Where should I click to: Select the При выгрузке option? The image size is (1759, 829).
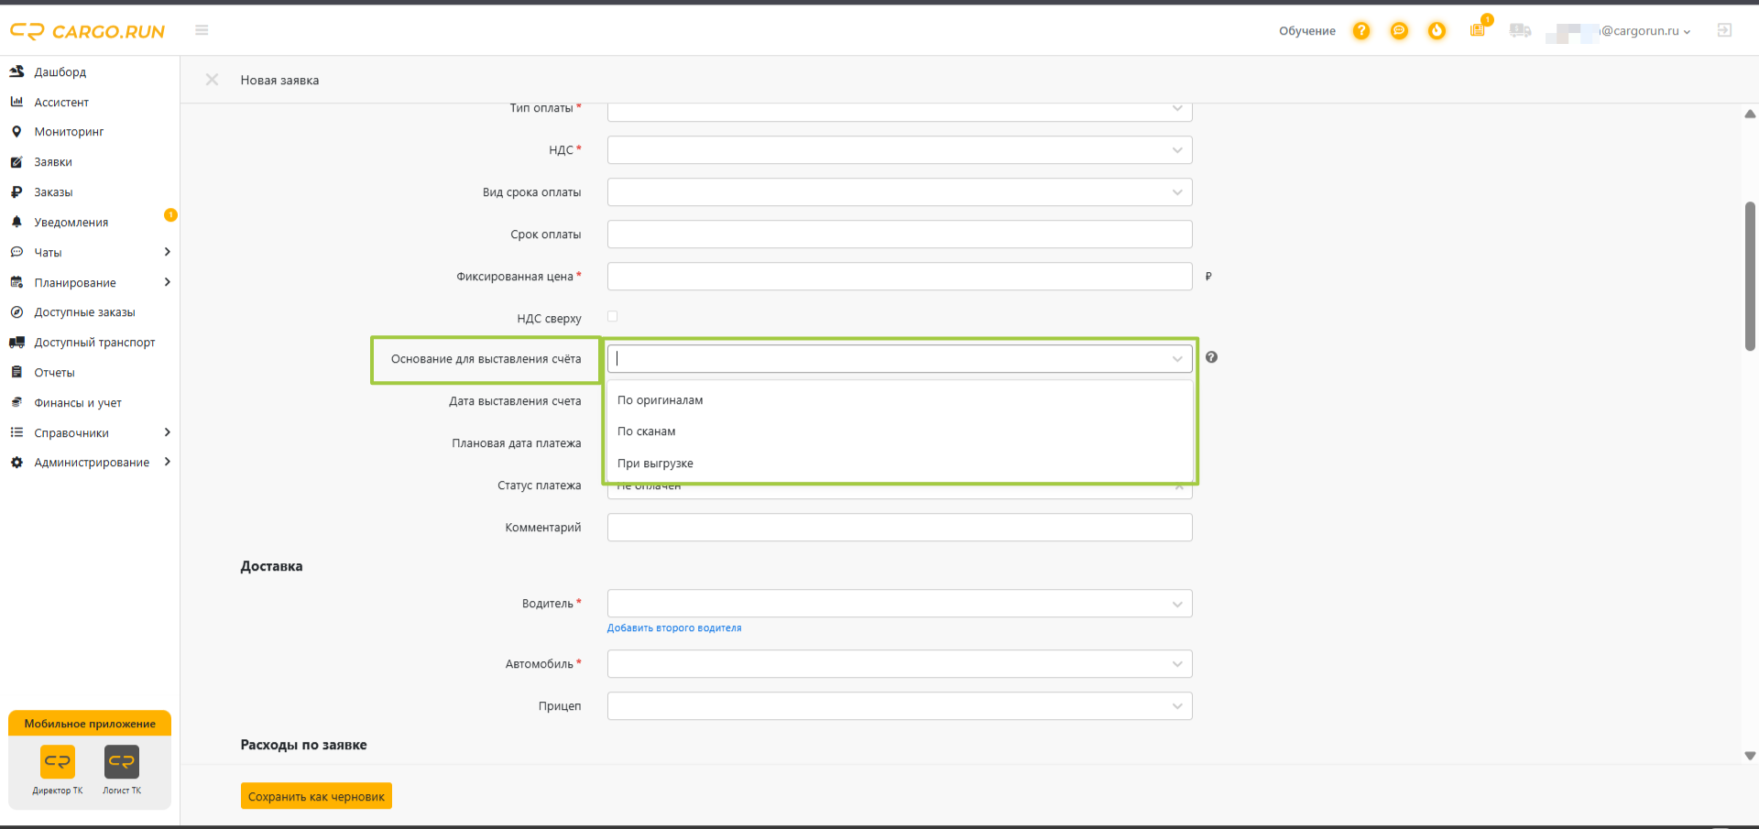[x=900, y=464]
